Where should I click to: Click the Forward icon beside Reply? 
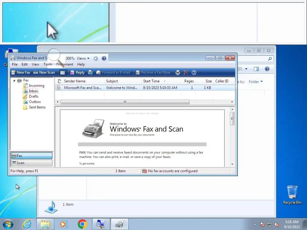[90, 72]
